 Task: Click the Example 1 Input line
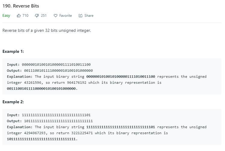point(49,65)
